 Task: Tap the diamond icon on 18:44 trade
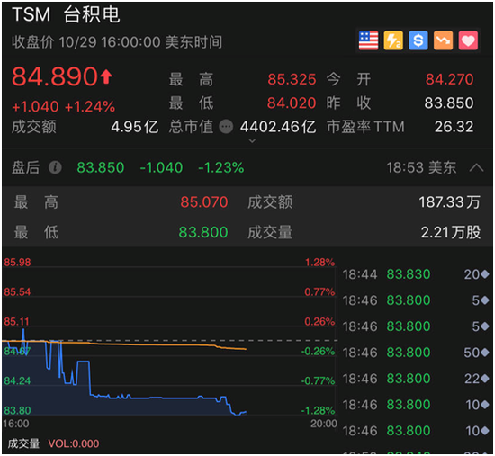[485, 274]
